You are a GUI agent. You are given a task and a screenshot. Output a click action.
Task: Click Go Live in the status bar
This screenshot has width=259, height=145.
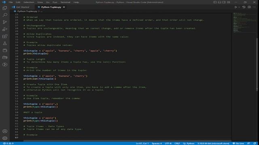pos(238,143)
